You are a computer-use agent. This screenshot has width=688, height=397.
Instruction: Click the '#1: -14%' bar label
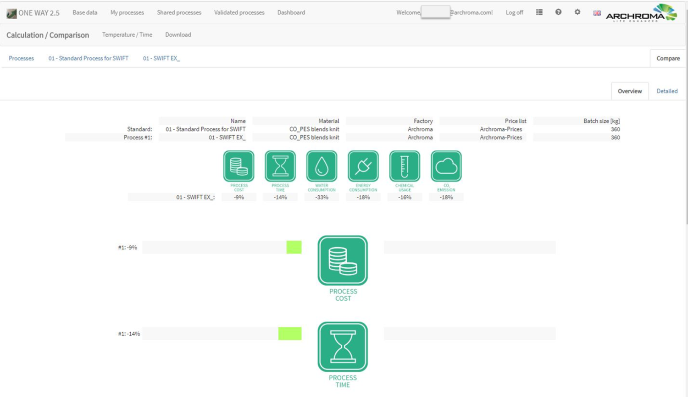[x=129, y=334]
